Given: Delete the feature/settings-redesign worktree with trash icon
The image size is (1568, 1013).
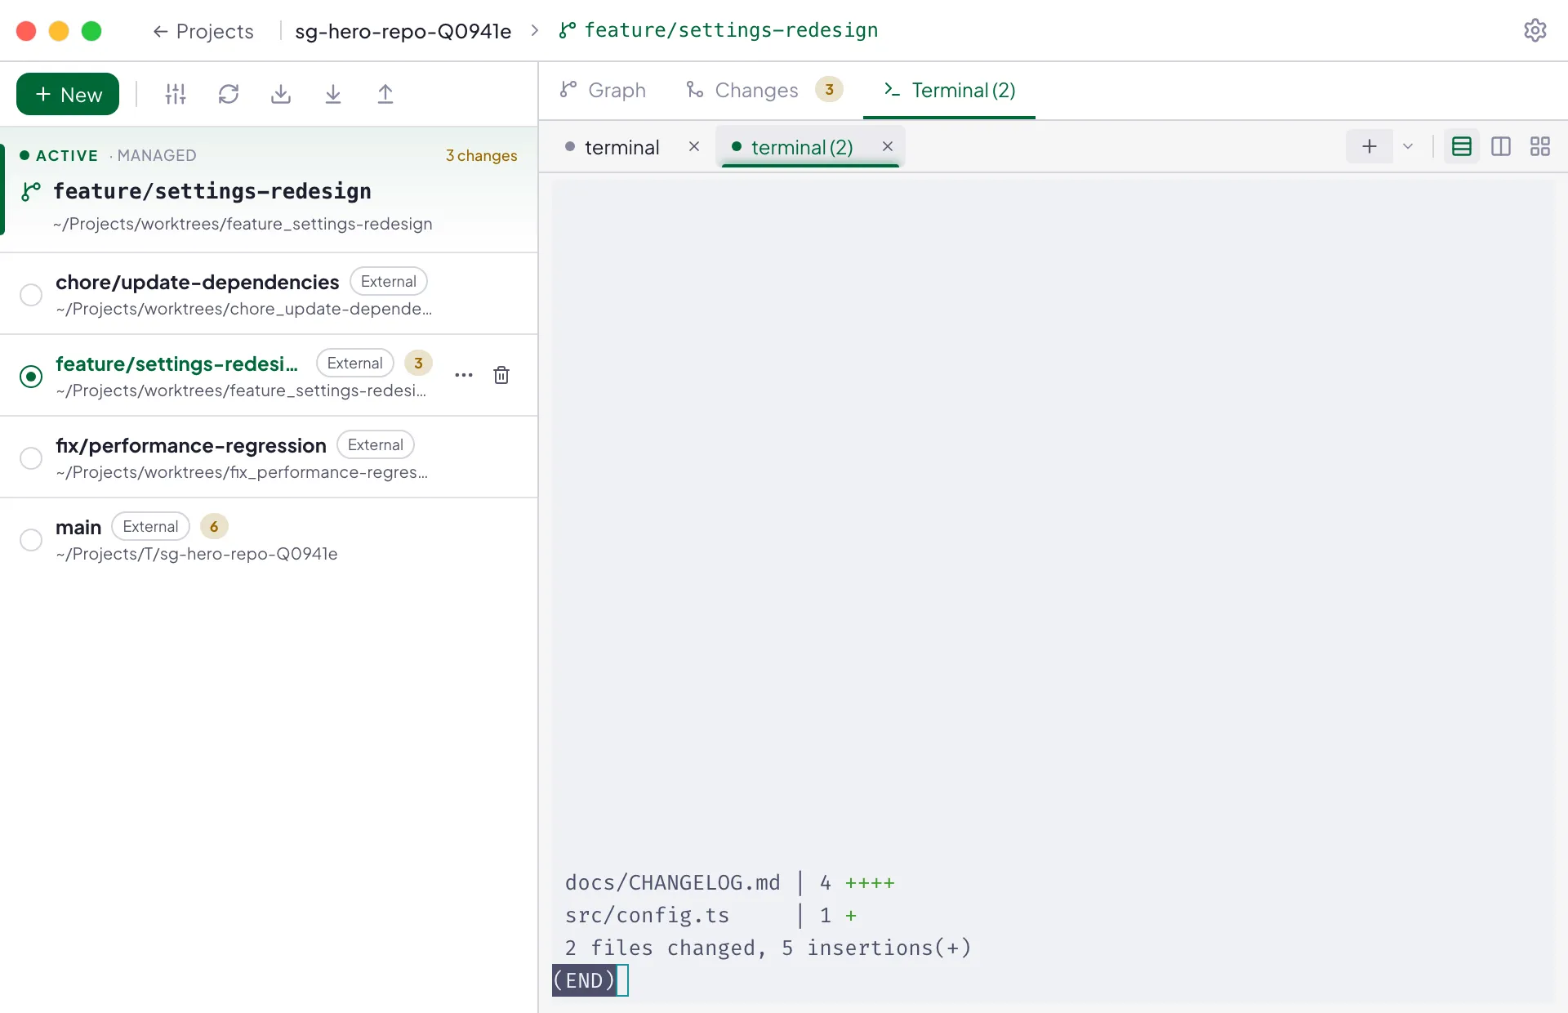Looking at the screenshot, I should tap(501, 375).
